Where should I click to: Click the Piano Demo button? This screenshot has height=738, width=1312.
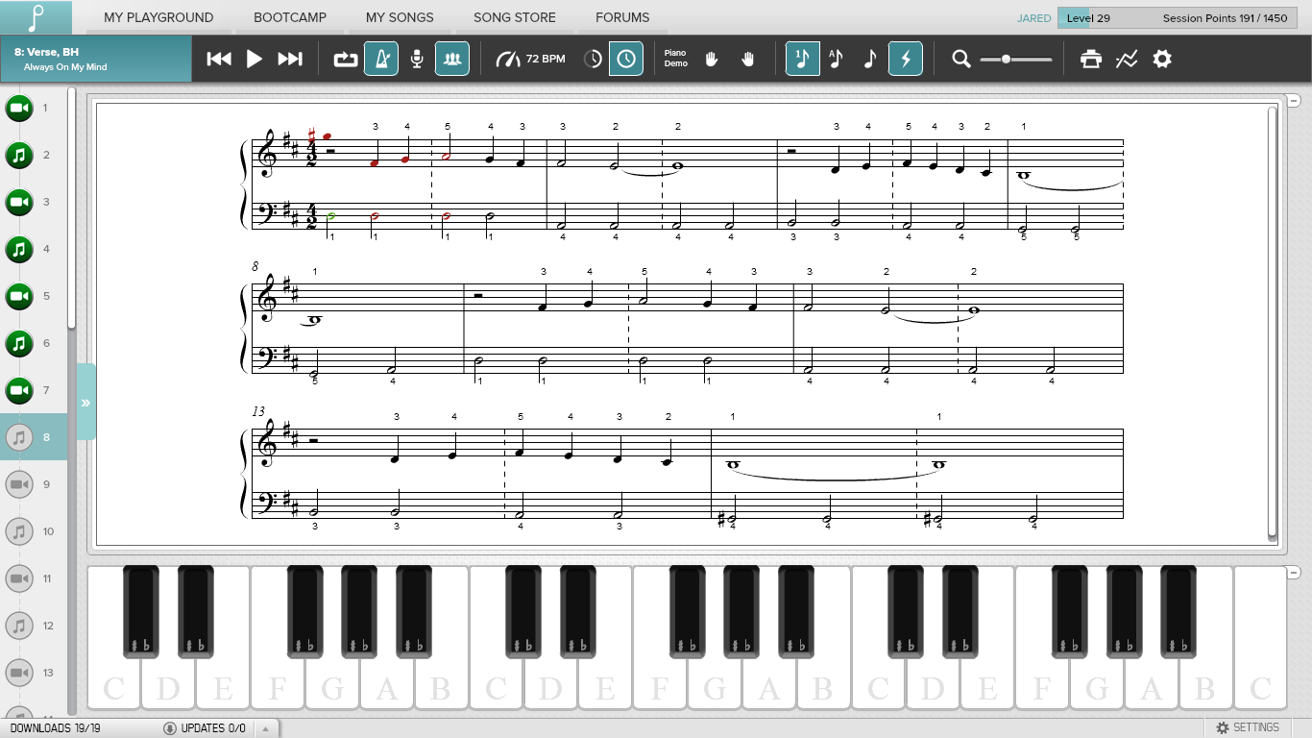click(x=676, y=59)
